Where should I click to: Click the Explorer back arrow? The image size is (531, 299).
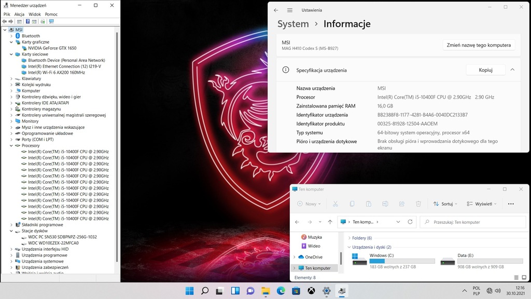coord(297,222)
